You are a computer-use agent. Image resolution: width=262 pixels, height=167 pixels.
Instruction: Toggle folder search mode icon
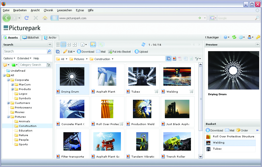click(93, 44)
